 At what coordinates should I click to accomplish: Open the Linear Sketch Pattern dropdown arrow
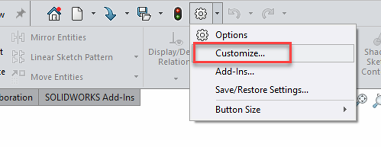(136, 57)
